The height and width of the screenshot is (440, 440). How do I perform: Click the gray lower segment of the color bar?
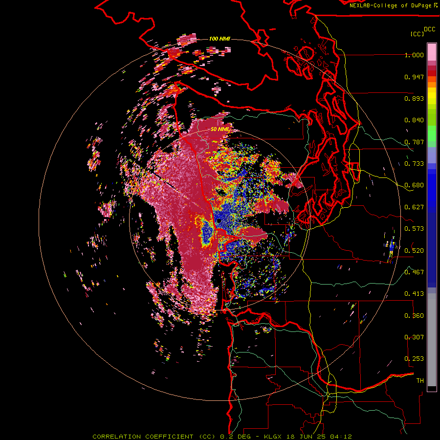tap(432, 340)
